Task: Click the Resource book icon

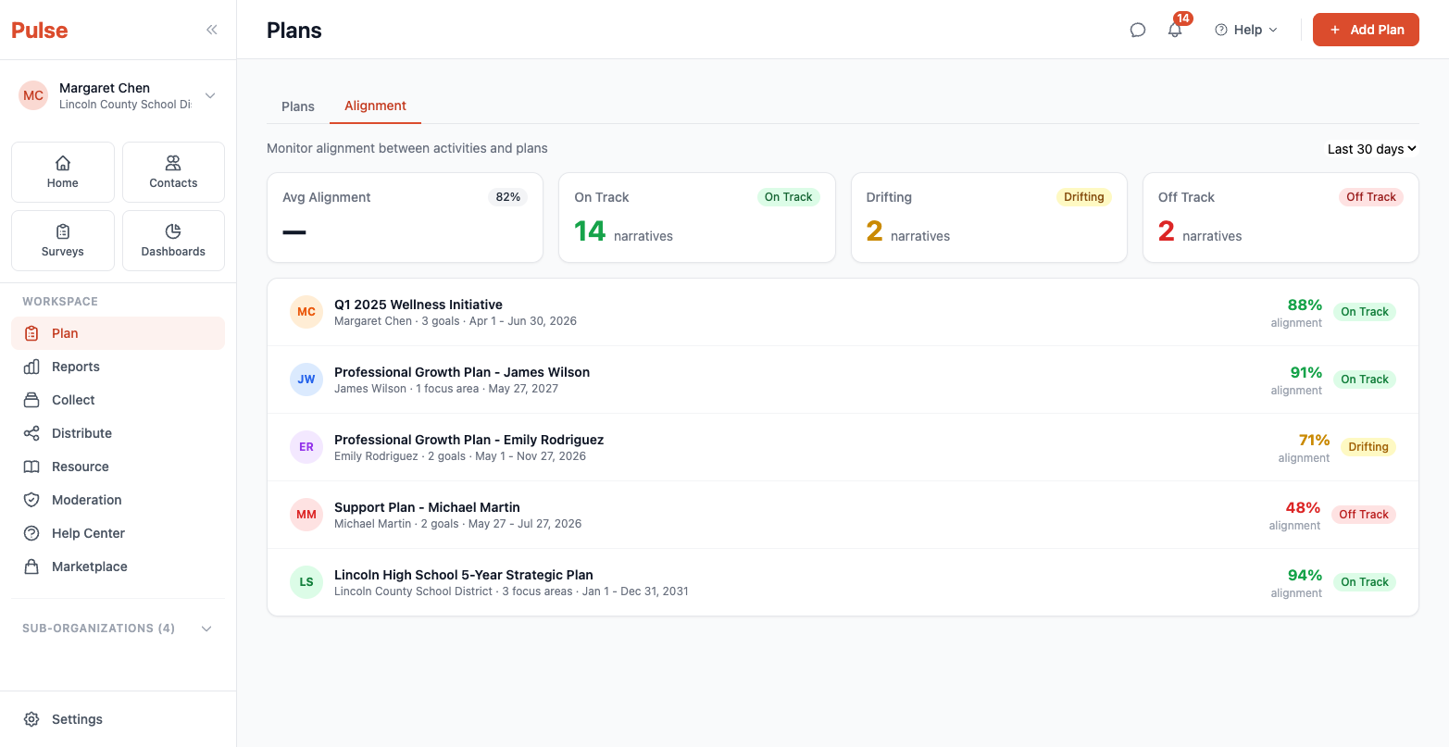Action: 31,467
